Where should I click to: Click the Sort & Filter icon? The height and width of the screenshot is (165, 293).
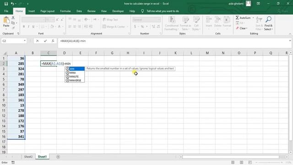(x=259, y=19)
